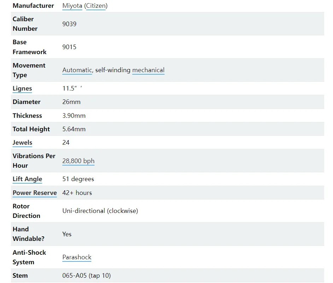Viewport: 333px width, 283px height.
Task: Click the 26mm diameter value
Action: pos(71,102)
